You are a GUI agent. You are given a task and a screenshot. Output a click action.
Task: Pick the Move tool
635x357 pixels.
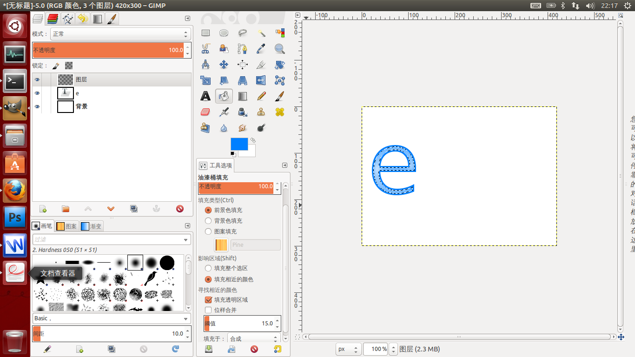click(224, 65)
